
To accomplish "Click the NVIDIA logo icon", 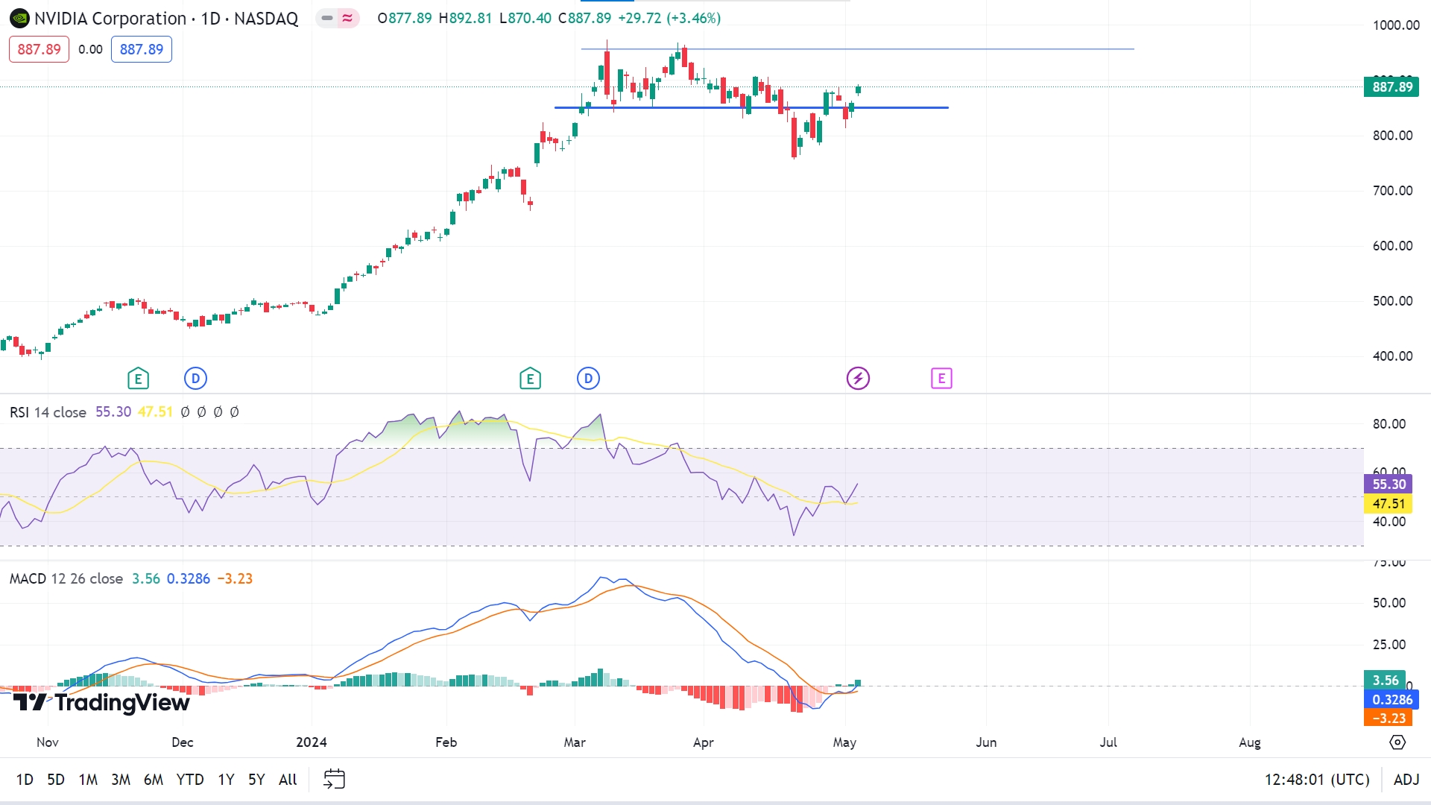I will [20, 19].
